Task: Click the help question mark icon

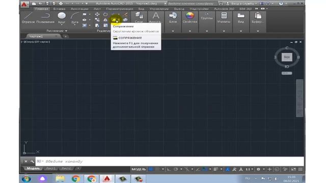Action: [281, 4]
